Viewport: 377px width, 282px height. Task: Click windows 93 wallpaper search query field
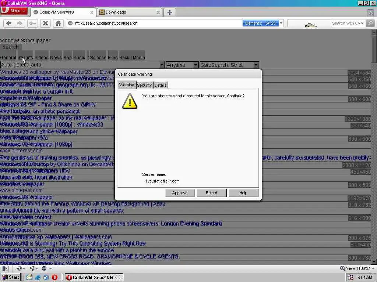(x=25, y=40)
